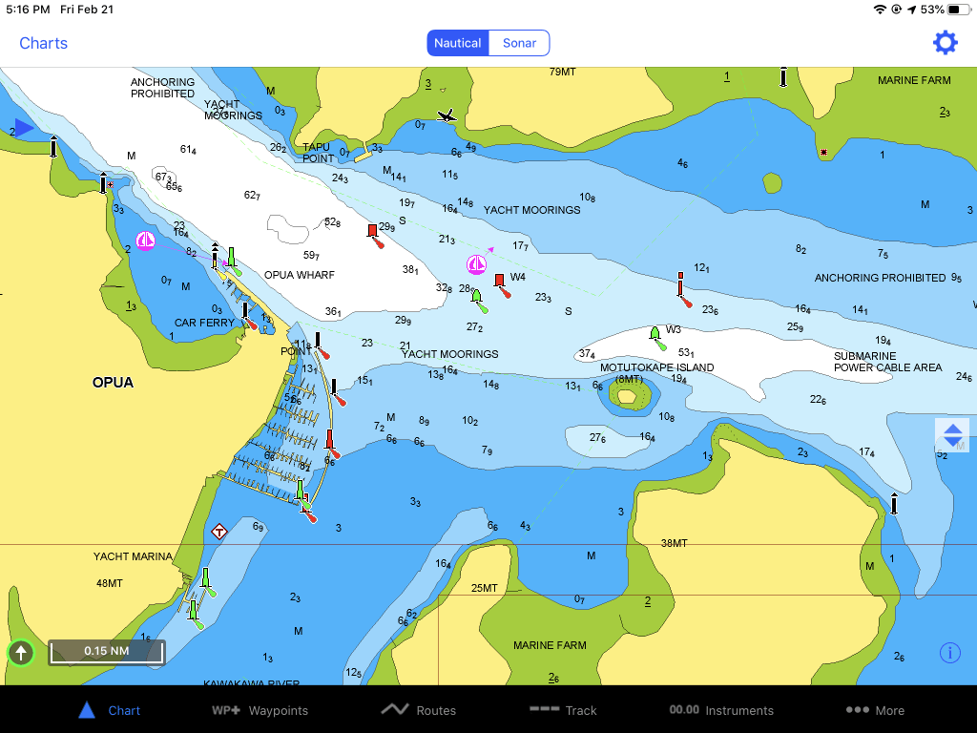Open the chart info icon
Viewport: 977px width, 733px height.
(949, 653)
